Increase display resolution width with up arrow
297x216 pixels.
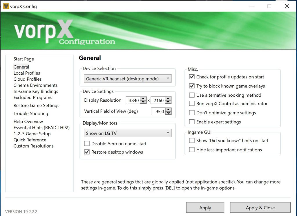(x=143, y=99)
